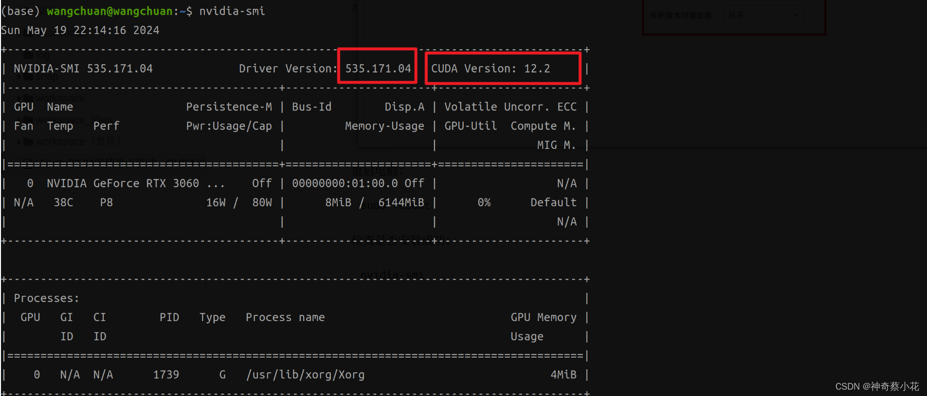The width and height of the screenshot is (927, 396).
Task: Click the power cap value '80W'
Action: click(262, 202)
